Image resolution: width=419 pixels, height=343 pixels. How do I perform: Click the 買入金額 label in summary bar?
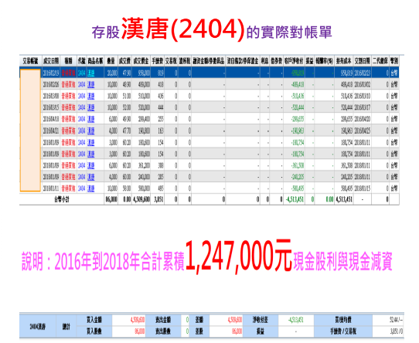click(x=94, y=320)
